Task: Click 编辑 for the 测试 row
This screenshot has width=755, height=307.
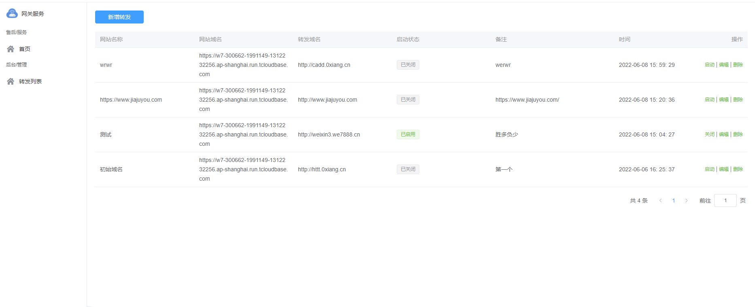Action: [x=724, y=134]
